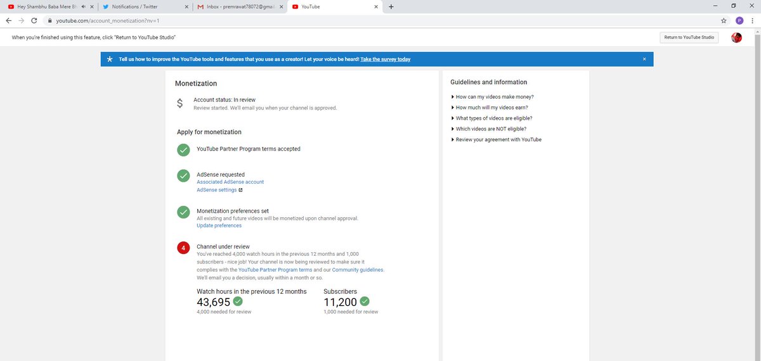Open Associated AdSense account link
This screenshot has width=761, height=361.
[230, 182]
